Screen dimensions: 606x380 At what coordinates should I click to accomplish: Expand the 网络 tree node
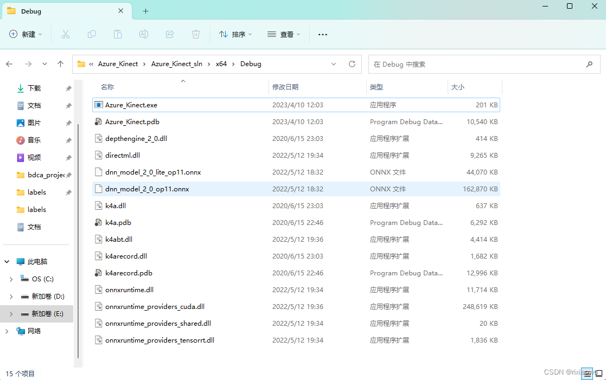click(x=7, y=331)
